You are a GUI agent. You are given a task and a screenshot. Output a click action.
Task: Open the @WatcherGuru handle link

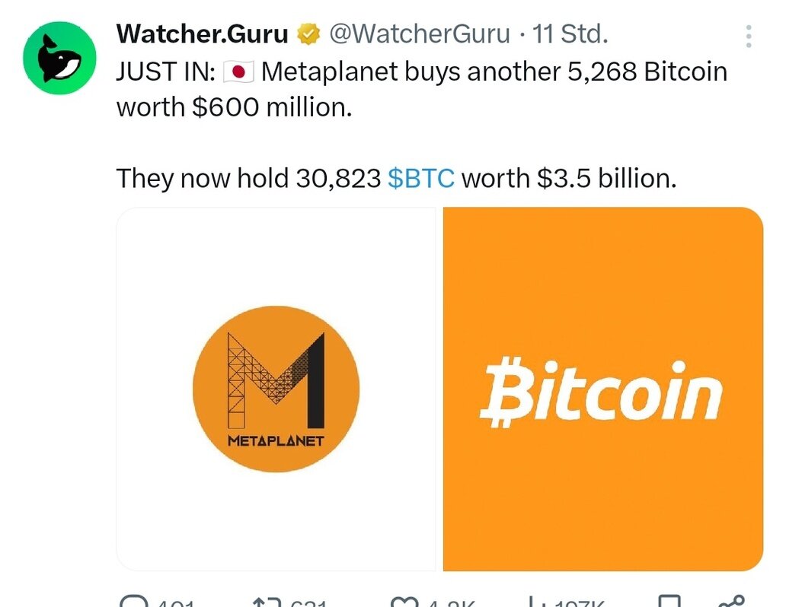(418, 34)
